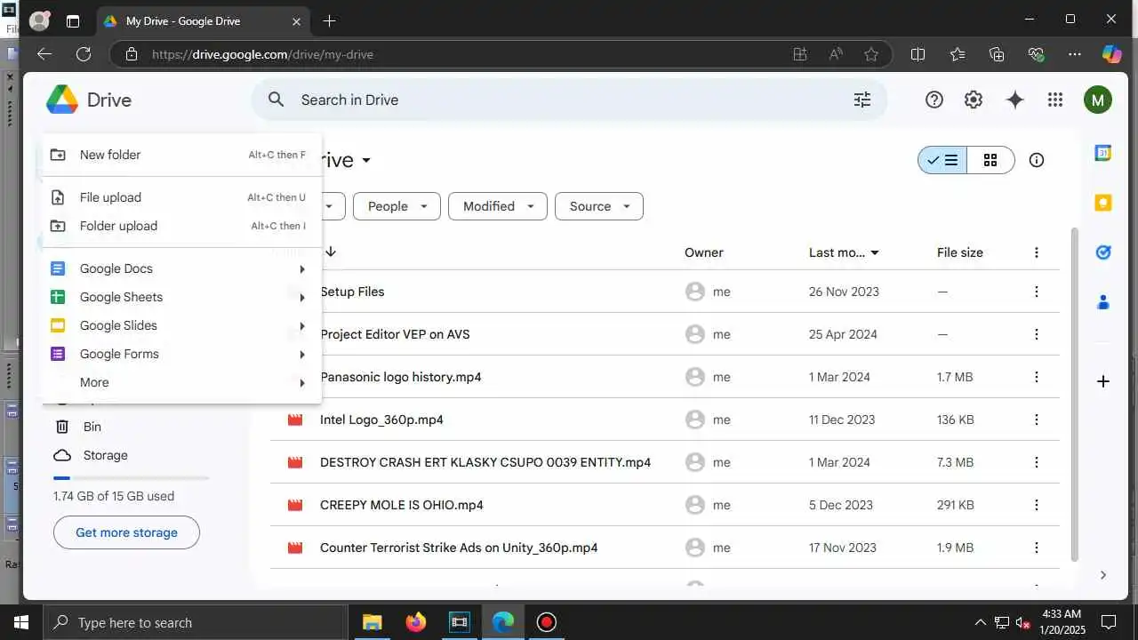Open the Contacts side panel icon
This screenshot has width=1138, height=640.
[x=1103, y=302]
